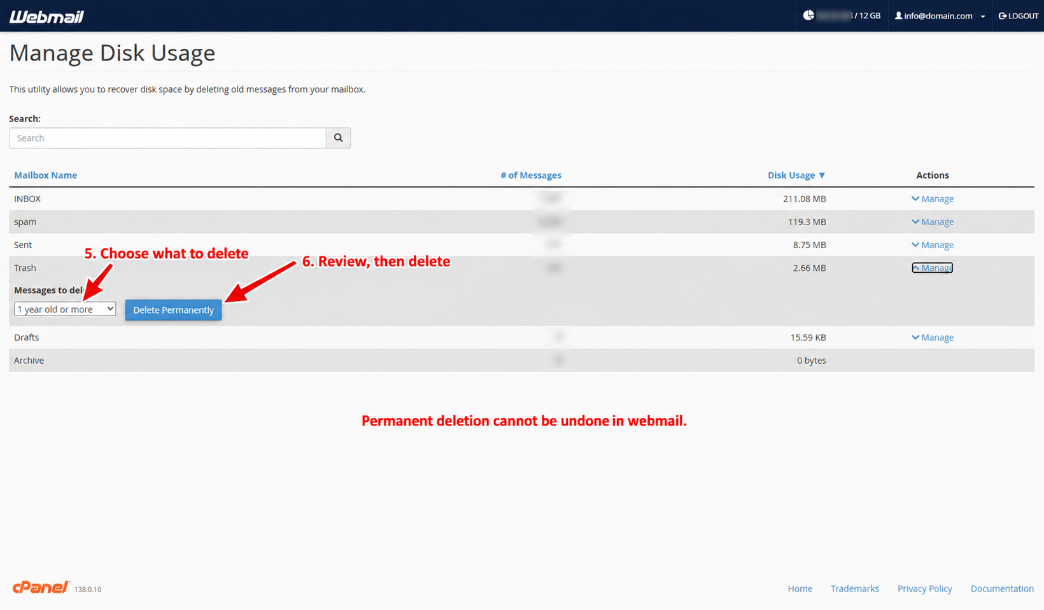Collapse Manage for Trash row

pos(933,268)
